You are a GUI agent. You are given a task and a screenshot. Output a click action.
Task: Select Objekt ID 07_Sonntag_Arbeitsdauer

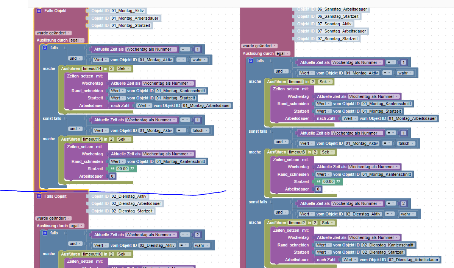pyautogui.click(x=342, y=31)
